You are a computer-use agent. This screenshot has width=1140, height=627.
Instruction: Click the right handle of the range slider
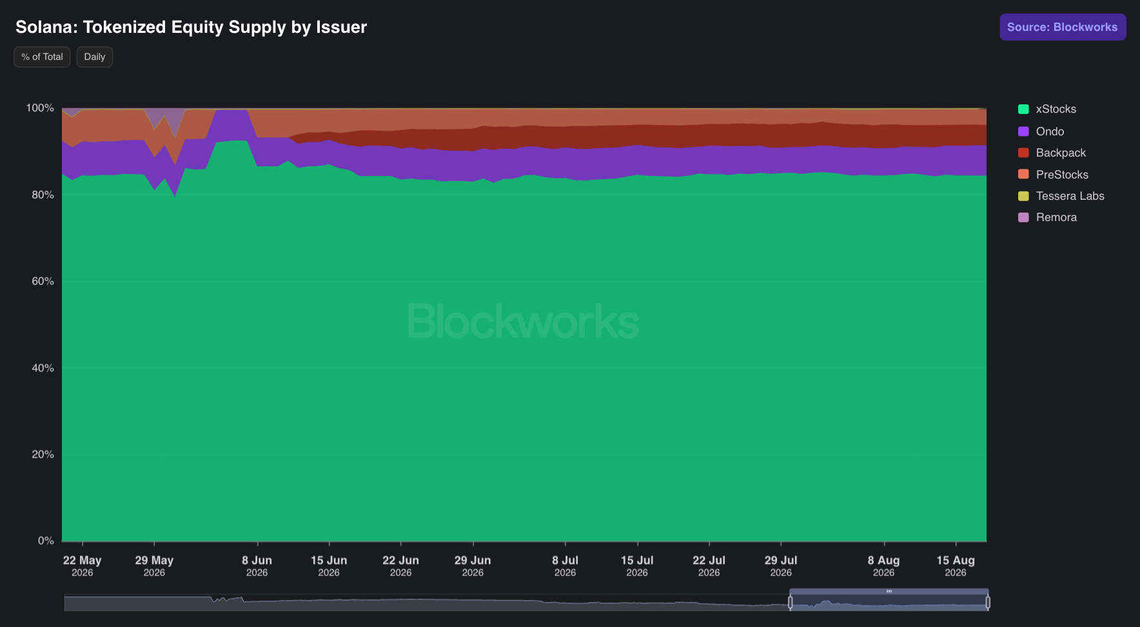(988, 603)
